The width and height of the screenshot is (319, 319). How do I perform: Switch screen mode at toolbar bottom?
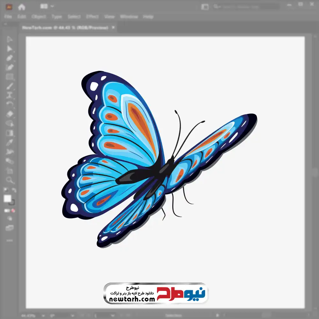coord(10,228)
